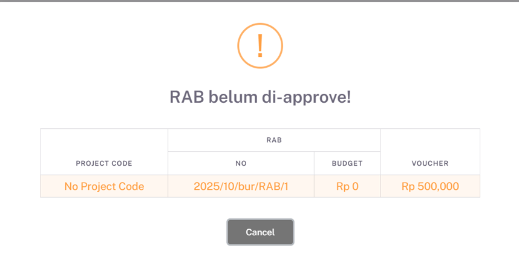This screenshot has height=254, width=519.
Task: Click the RAB group column header
Action: click(274, 140)
